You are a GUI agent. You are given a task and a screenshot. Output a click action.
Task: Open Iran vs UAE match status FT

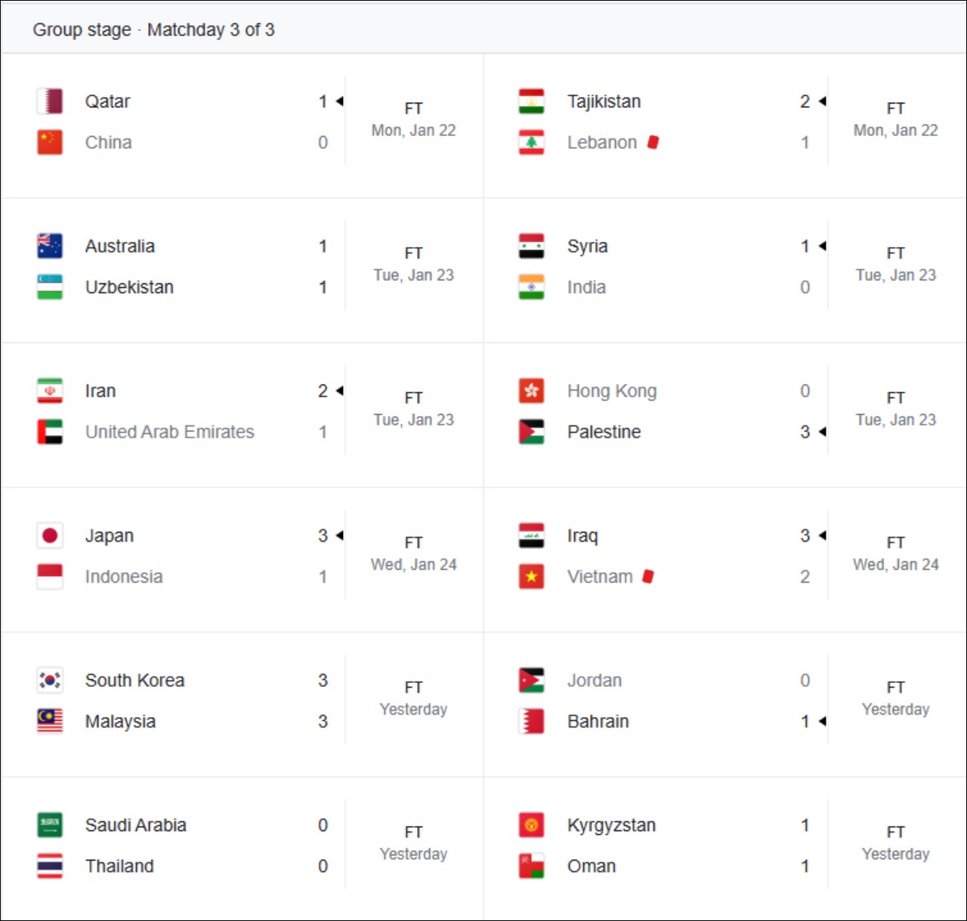[x=413, y=397]
